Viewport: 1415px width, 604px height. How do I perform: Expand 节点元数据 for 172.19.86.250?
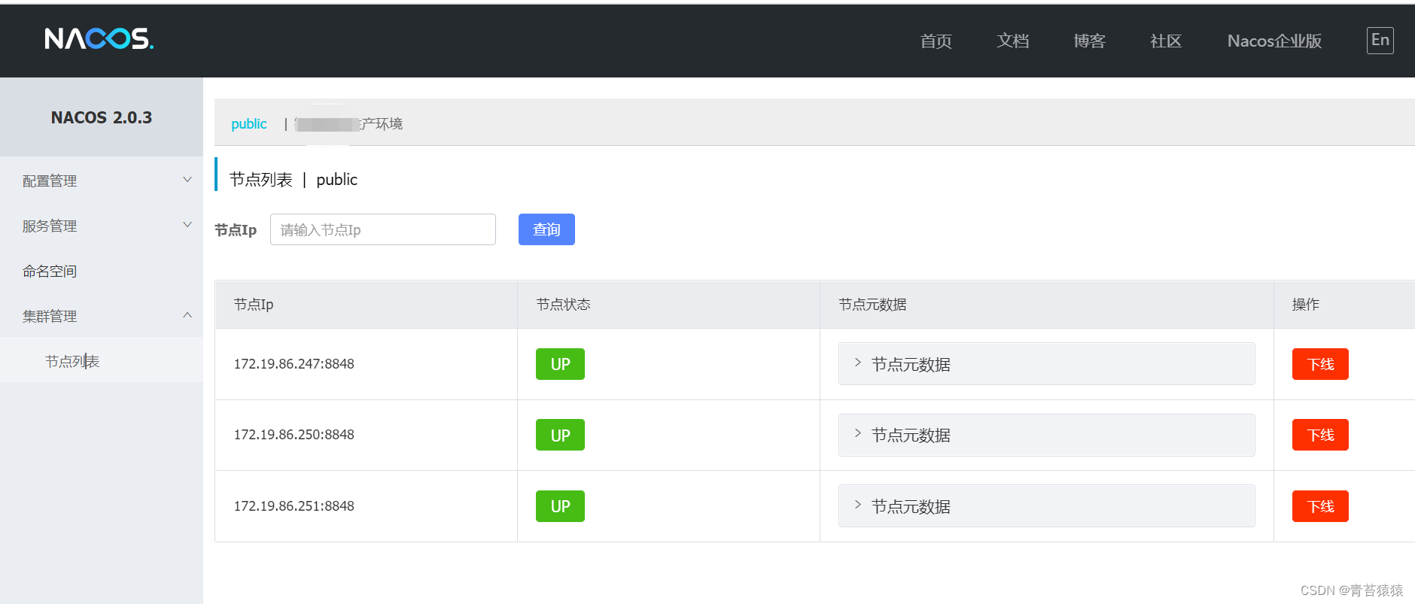[x=1046, y=435]
